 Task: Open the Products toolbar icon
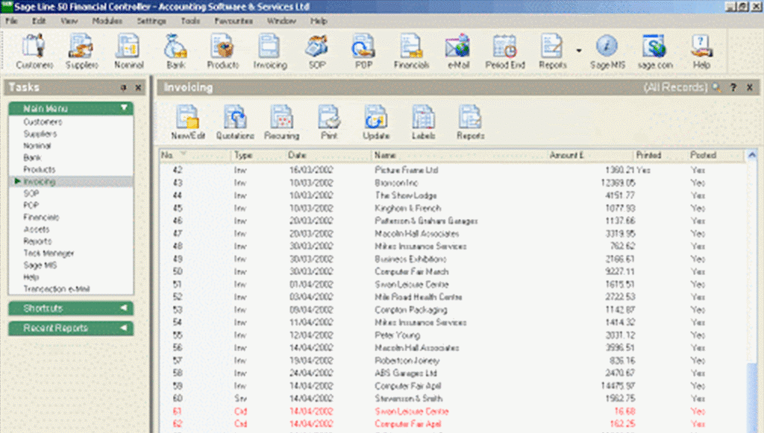[222, 51]
